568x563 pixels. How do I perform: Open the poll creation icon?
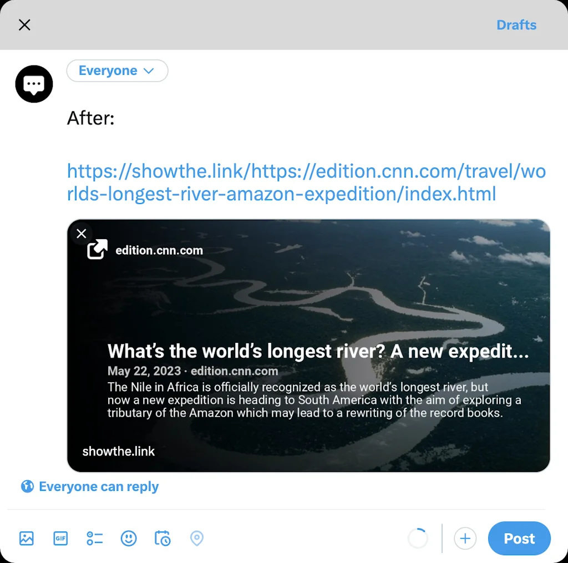coord(94,538)
